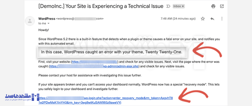Open the email in a new window

222,6
